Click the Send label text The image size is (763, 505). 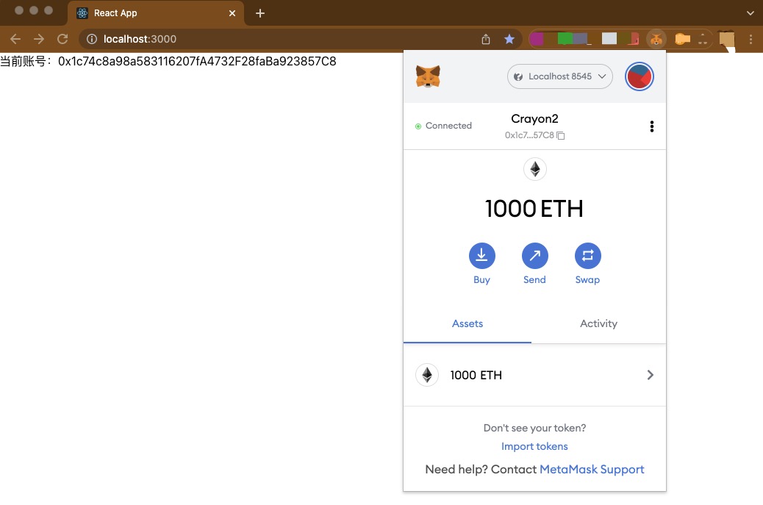[x=534, y=280]
